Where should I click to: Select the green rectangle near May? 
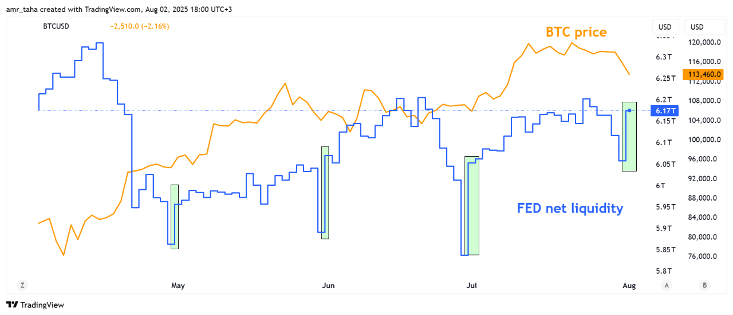175,217
